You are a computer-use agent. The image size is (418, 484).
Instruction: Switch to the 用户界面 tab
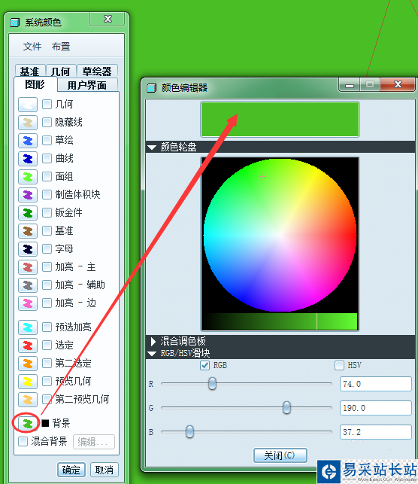click(x=87, y=85)
